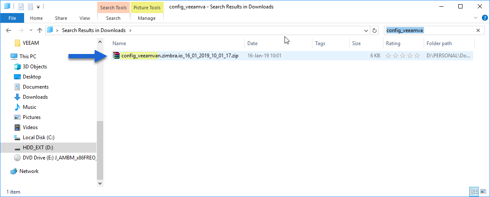
Task: Open Pictures in navigation pane
Action: tap(32, 117)
